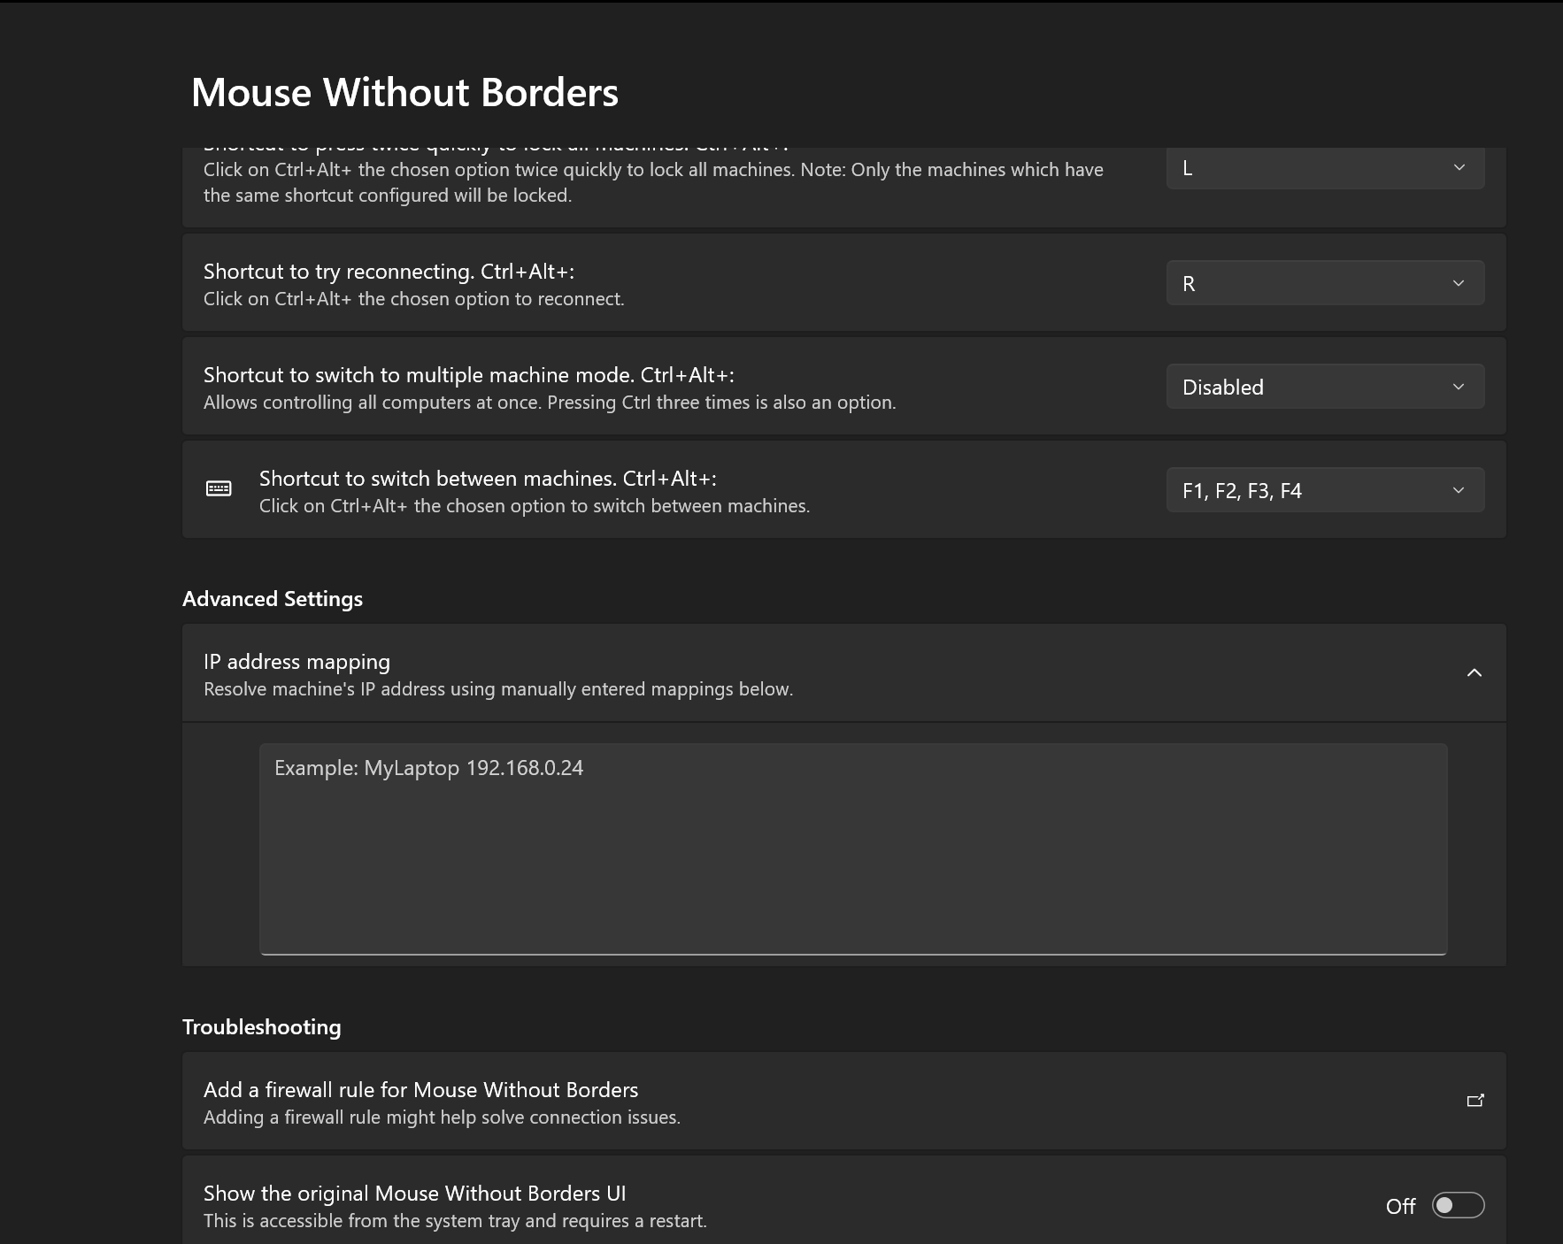
Task: Open the switch between machines dropdown F1, F2, F3, F4
Action: [1325, 490]
